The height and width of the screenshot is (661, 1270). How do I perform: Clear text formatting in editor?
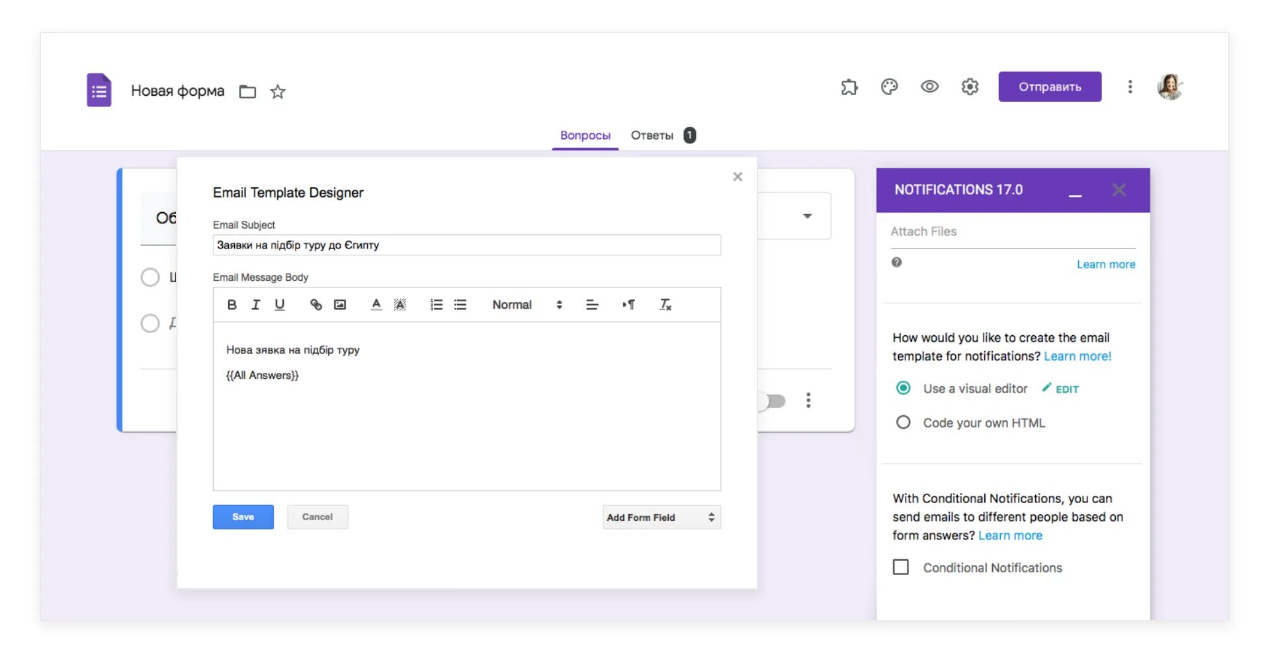(x=665, y=305)
